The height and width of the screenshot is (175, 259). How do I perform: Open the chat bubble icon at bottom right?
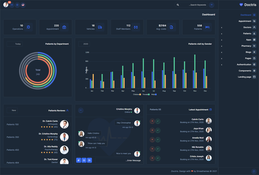[x=254, y=171]
